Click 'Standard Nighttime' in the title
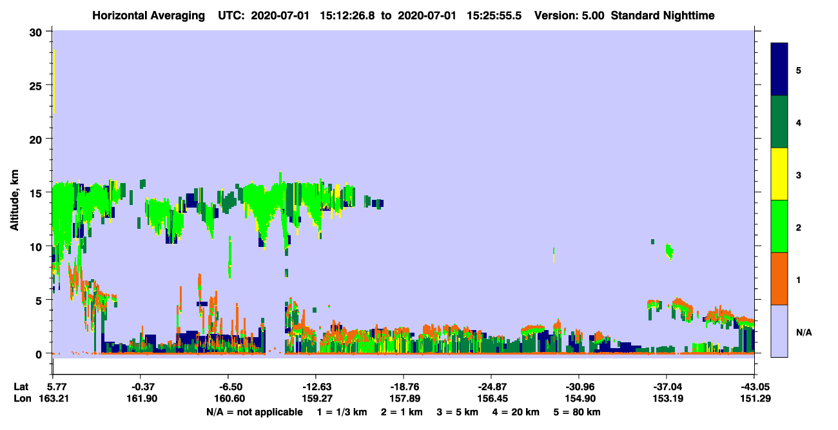This screenshot has height=430, width=838. [x=663, y=15]
